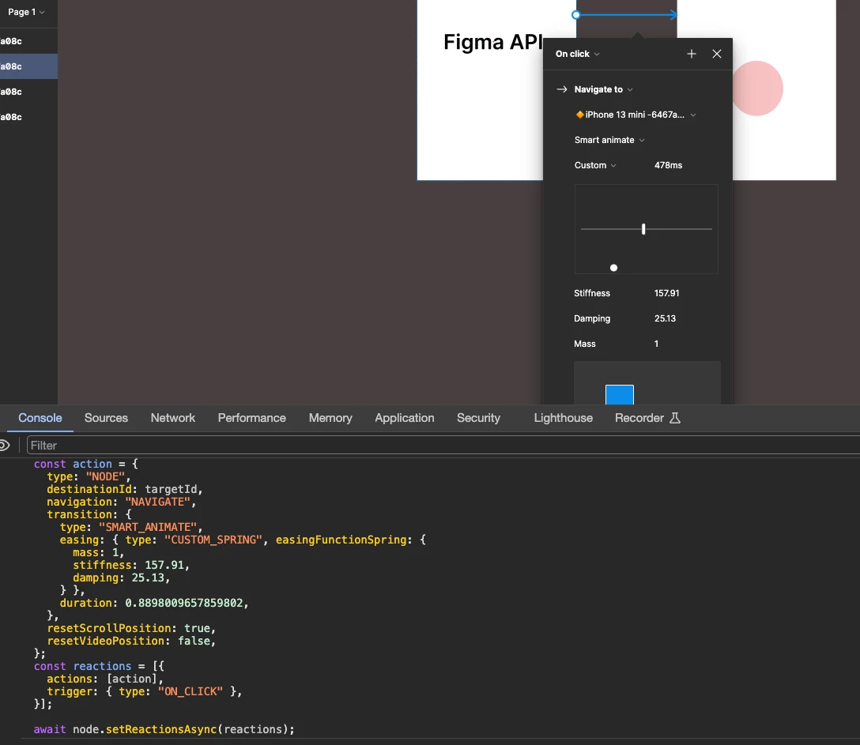Click the 'resetVideoPosition: false' code line
Screen dimensions: 860x745
[131, 641]
